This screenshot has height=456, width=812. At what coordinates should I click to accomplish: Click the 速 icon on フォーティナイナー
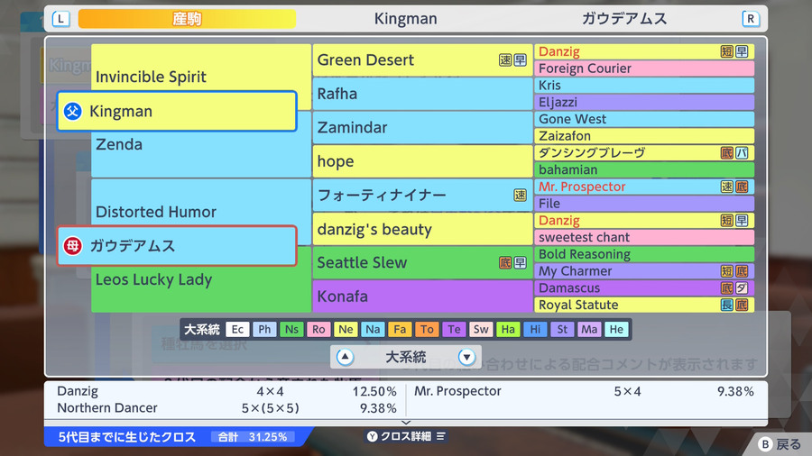520,195
